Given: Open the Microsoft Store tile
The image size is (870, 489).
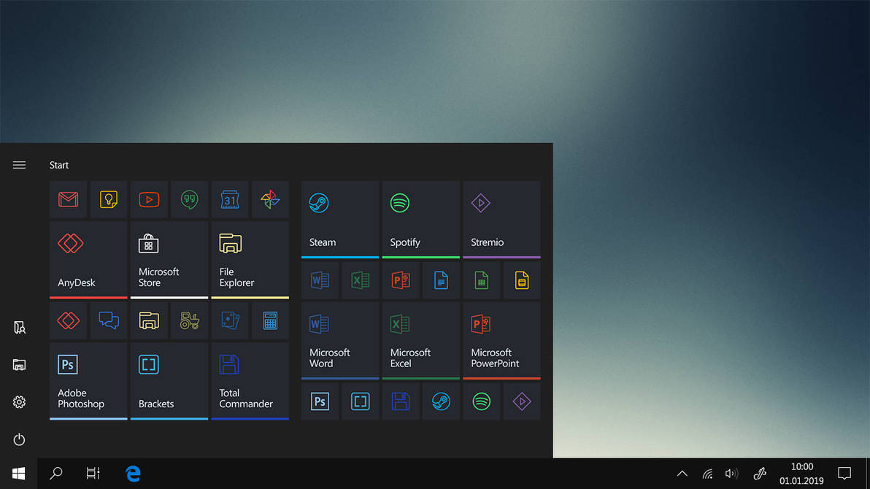Looking at the screenshot, I should 169,259.
